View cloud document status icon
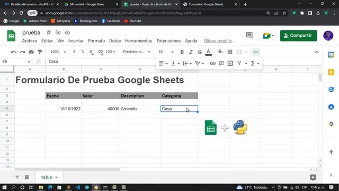The width and height of the screenshot is (339, 191). (x=67, y=32)
